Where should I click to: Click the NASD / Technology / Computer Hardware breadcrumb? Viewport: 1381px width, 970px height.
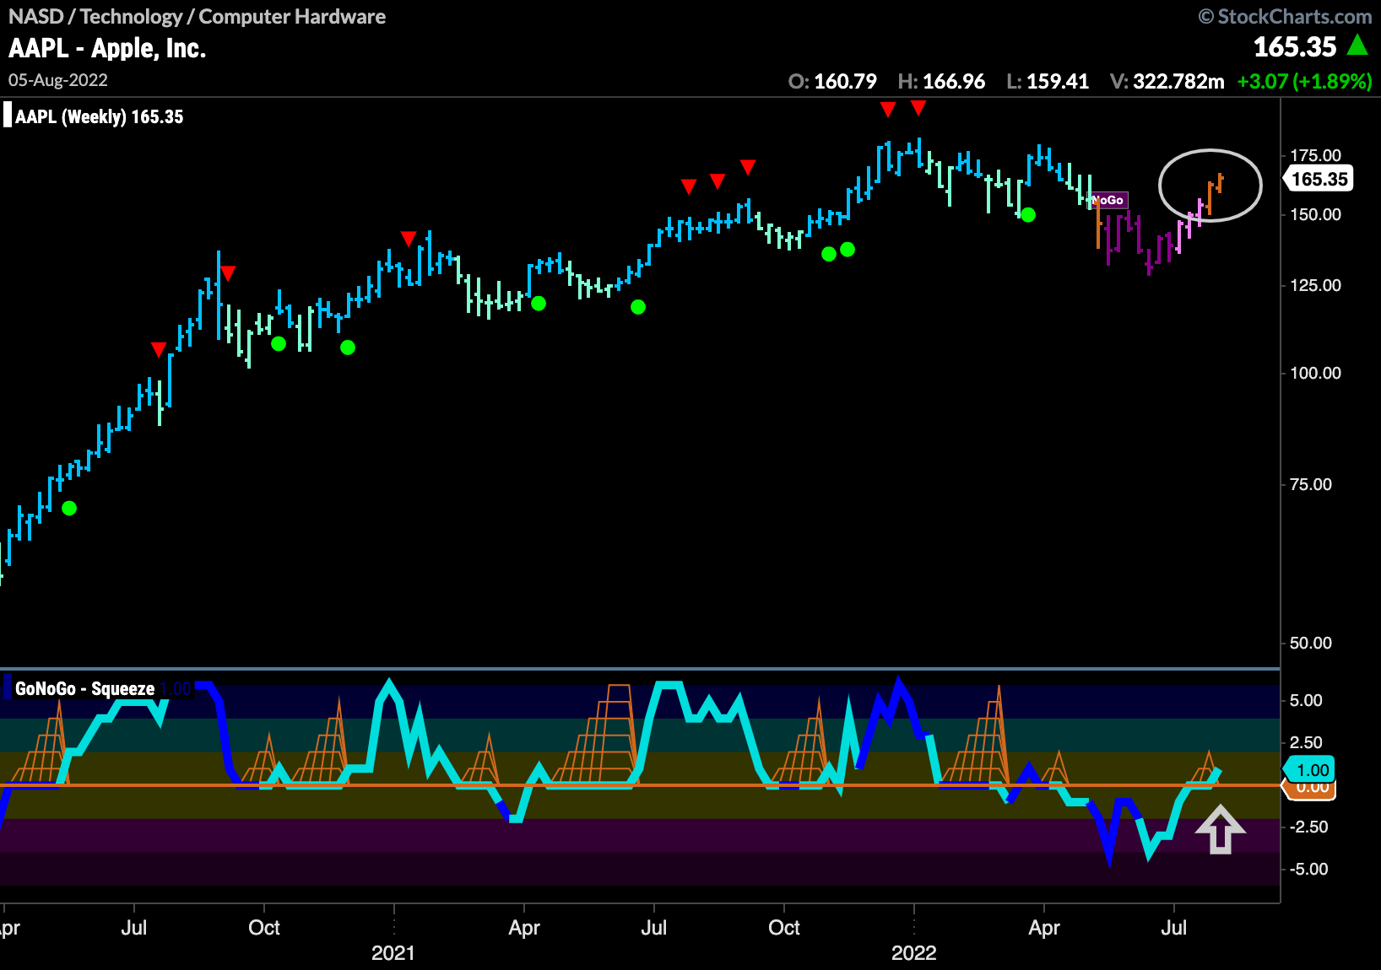coord(197,17)
